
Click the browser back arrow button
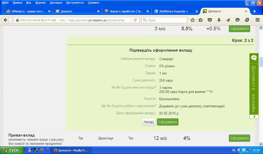(x=5, y=20)
